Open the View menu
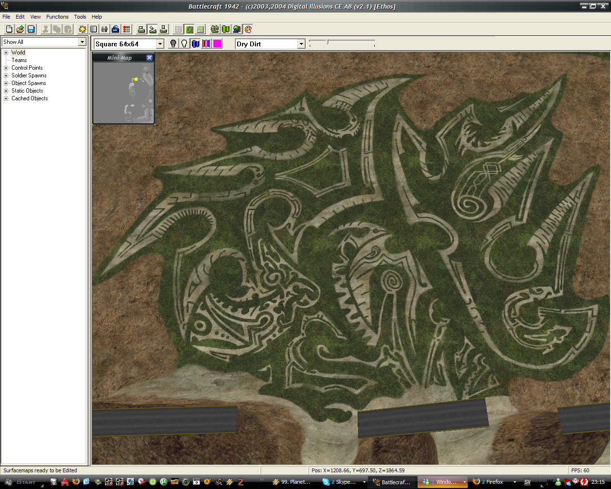 (35, 17)
